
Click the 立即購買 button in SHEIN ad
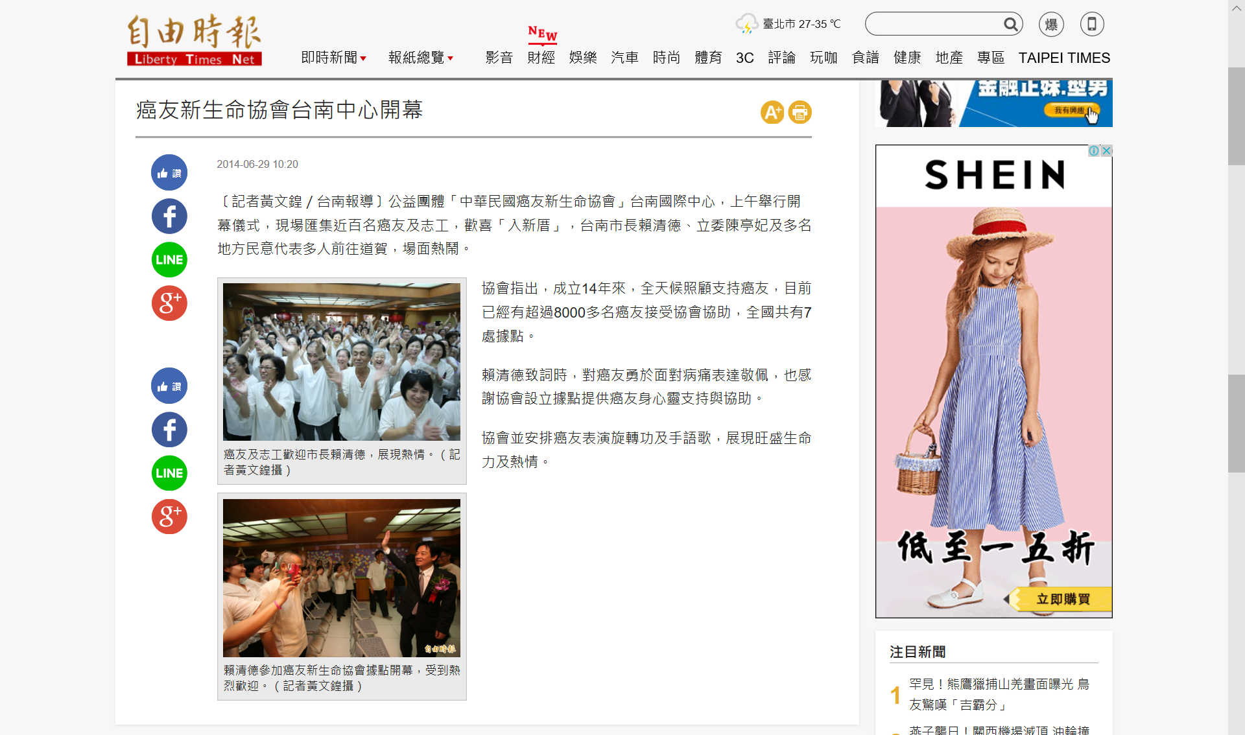1062,599
